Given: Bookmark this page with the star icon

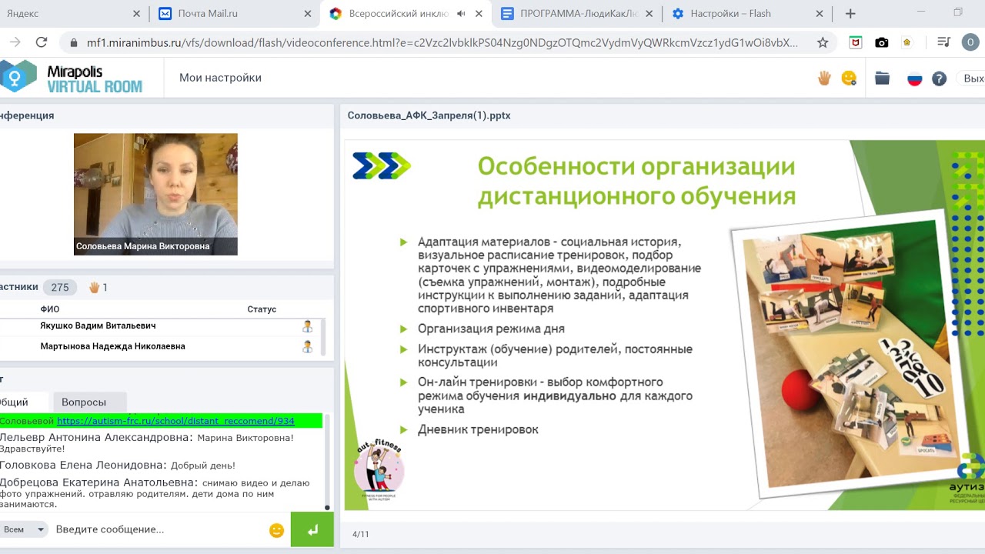Looking at the screenshot, I should (823, 42).
